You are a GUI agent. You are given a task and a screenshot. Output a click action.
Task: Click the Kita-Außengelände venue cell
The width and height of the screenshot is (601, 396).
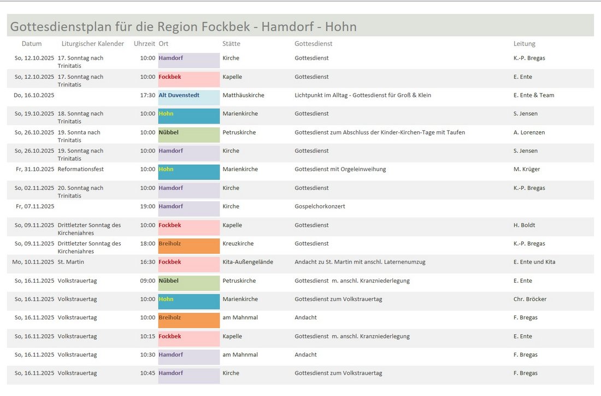pos(248,262)
